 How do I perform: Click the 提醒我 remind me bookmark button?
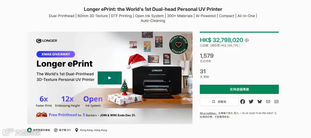[x=219, y=102]
